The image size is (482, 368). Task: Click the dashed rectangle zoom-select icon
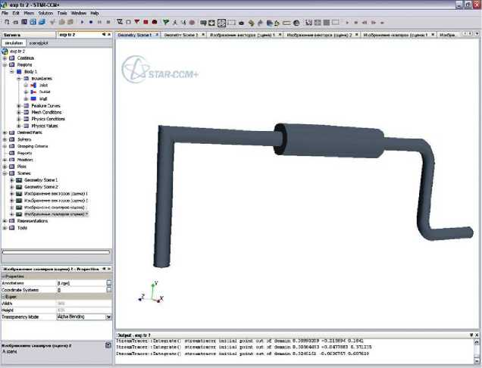(231, 23)
